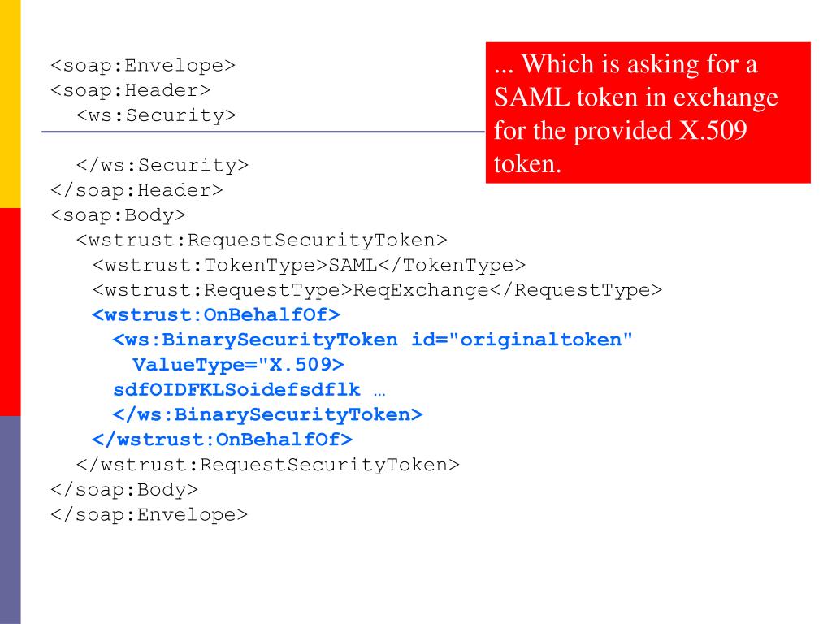Click the sdfOIDFKLSoidefsdflk token data

tap(236, 389)
